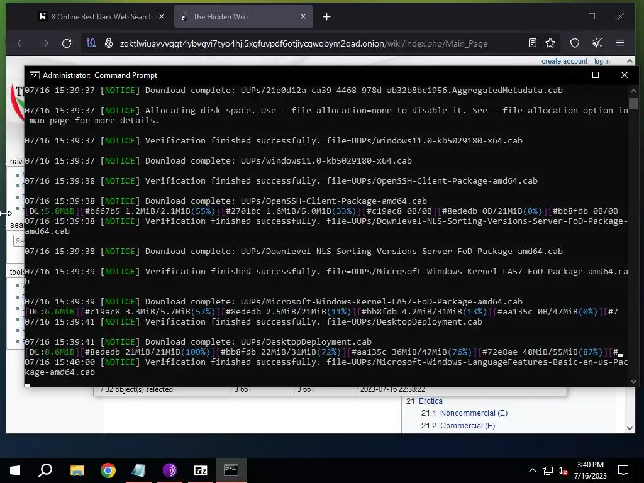Minimize the Command Prompt window
The height and width of the screenshot is (483, 644).
click(x=567, y=75)
